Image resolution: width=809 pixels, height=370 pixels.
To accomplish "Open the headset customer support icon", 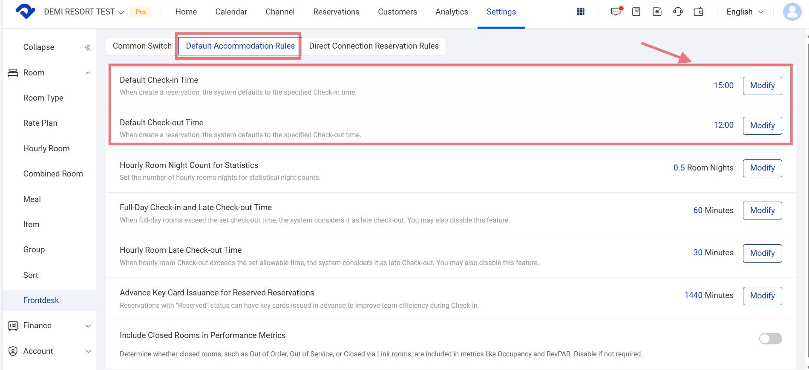I will point(678,12).
